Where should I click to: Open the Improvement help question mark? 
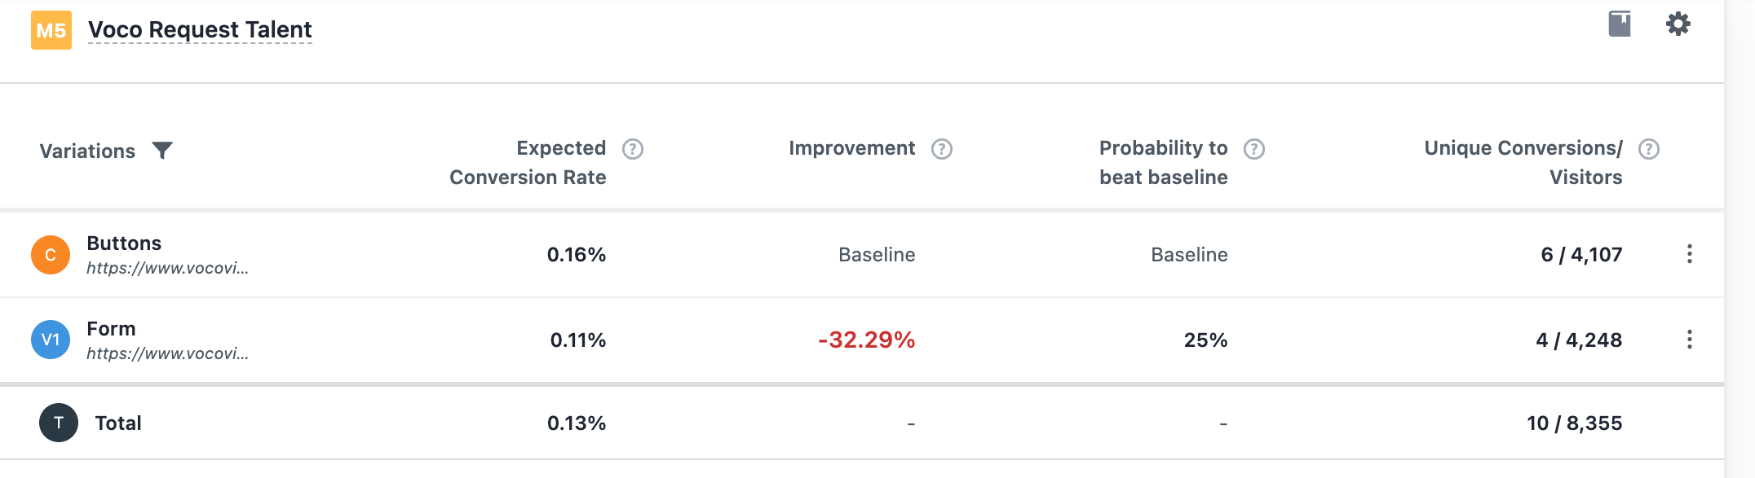pyautogui.click(x=942, y=149)
